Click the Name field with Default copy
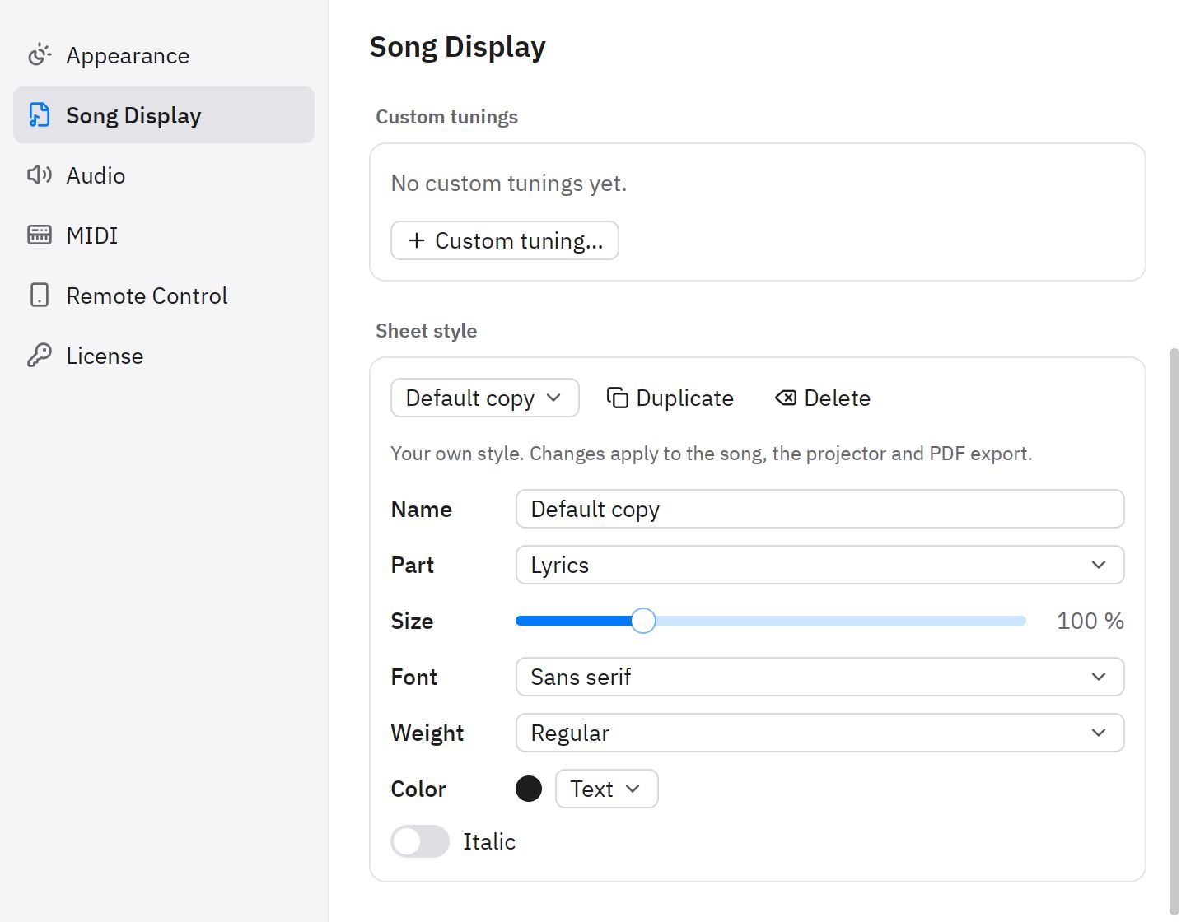The height and width of the screenshot is (922, 1186). coord(820,509)
